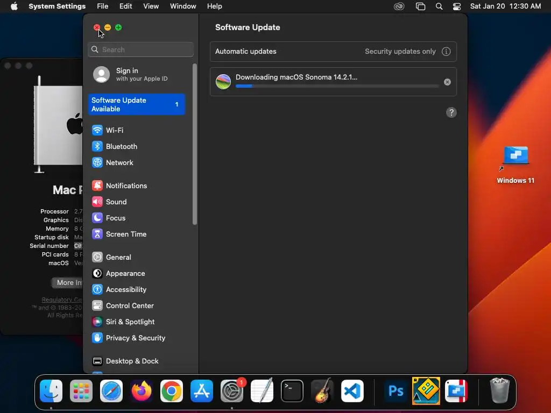Open TextEdit from the Dock
The image size is (551, 413).
point(262,390)
